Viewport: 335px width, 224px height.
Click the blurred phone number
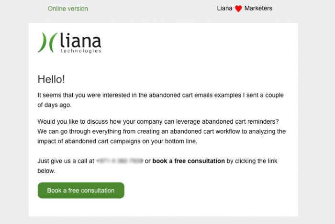(x=119, y=161)
